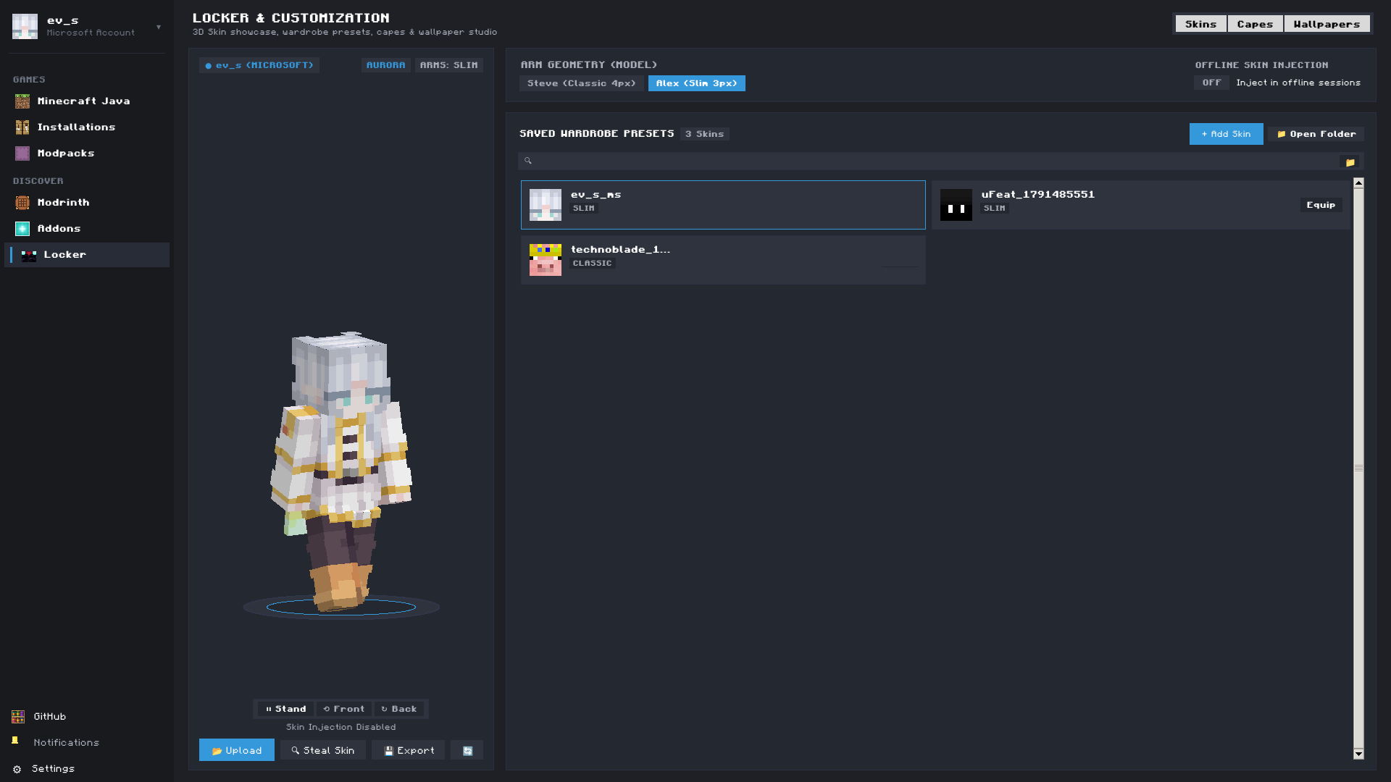Click the Open Folder button
This screenshot has width=1391, height=782.
point(1316,134)
